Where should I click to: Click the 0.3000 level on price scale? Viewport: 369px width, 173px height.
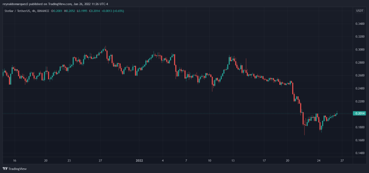point(359,50)
